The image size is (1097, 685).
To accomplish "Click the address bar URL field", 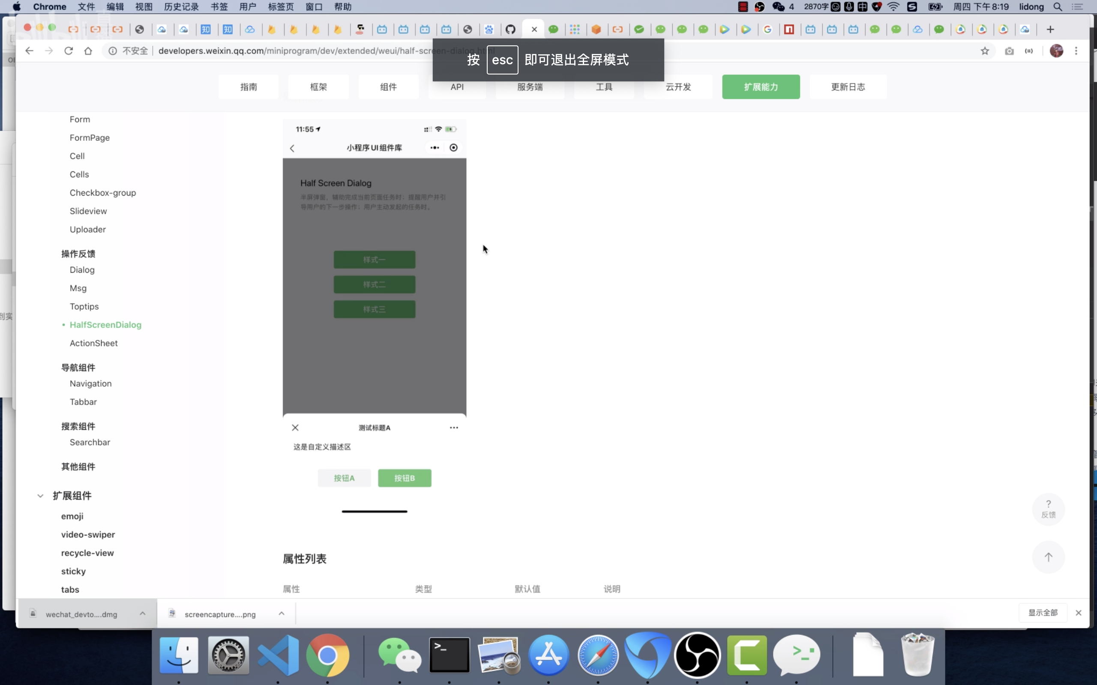I will pyautogui.click(x=295, y=51).
